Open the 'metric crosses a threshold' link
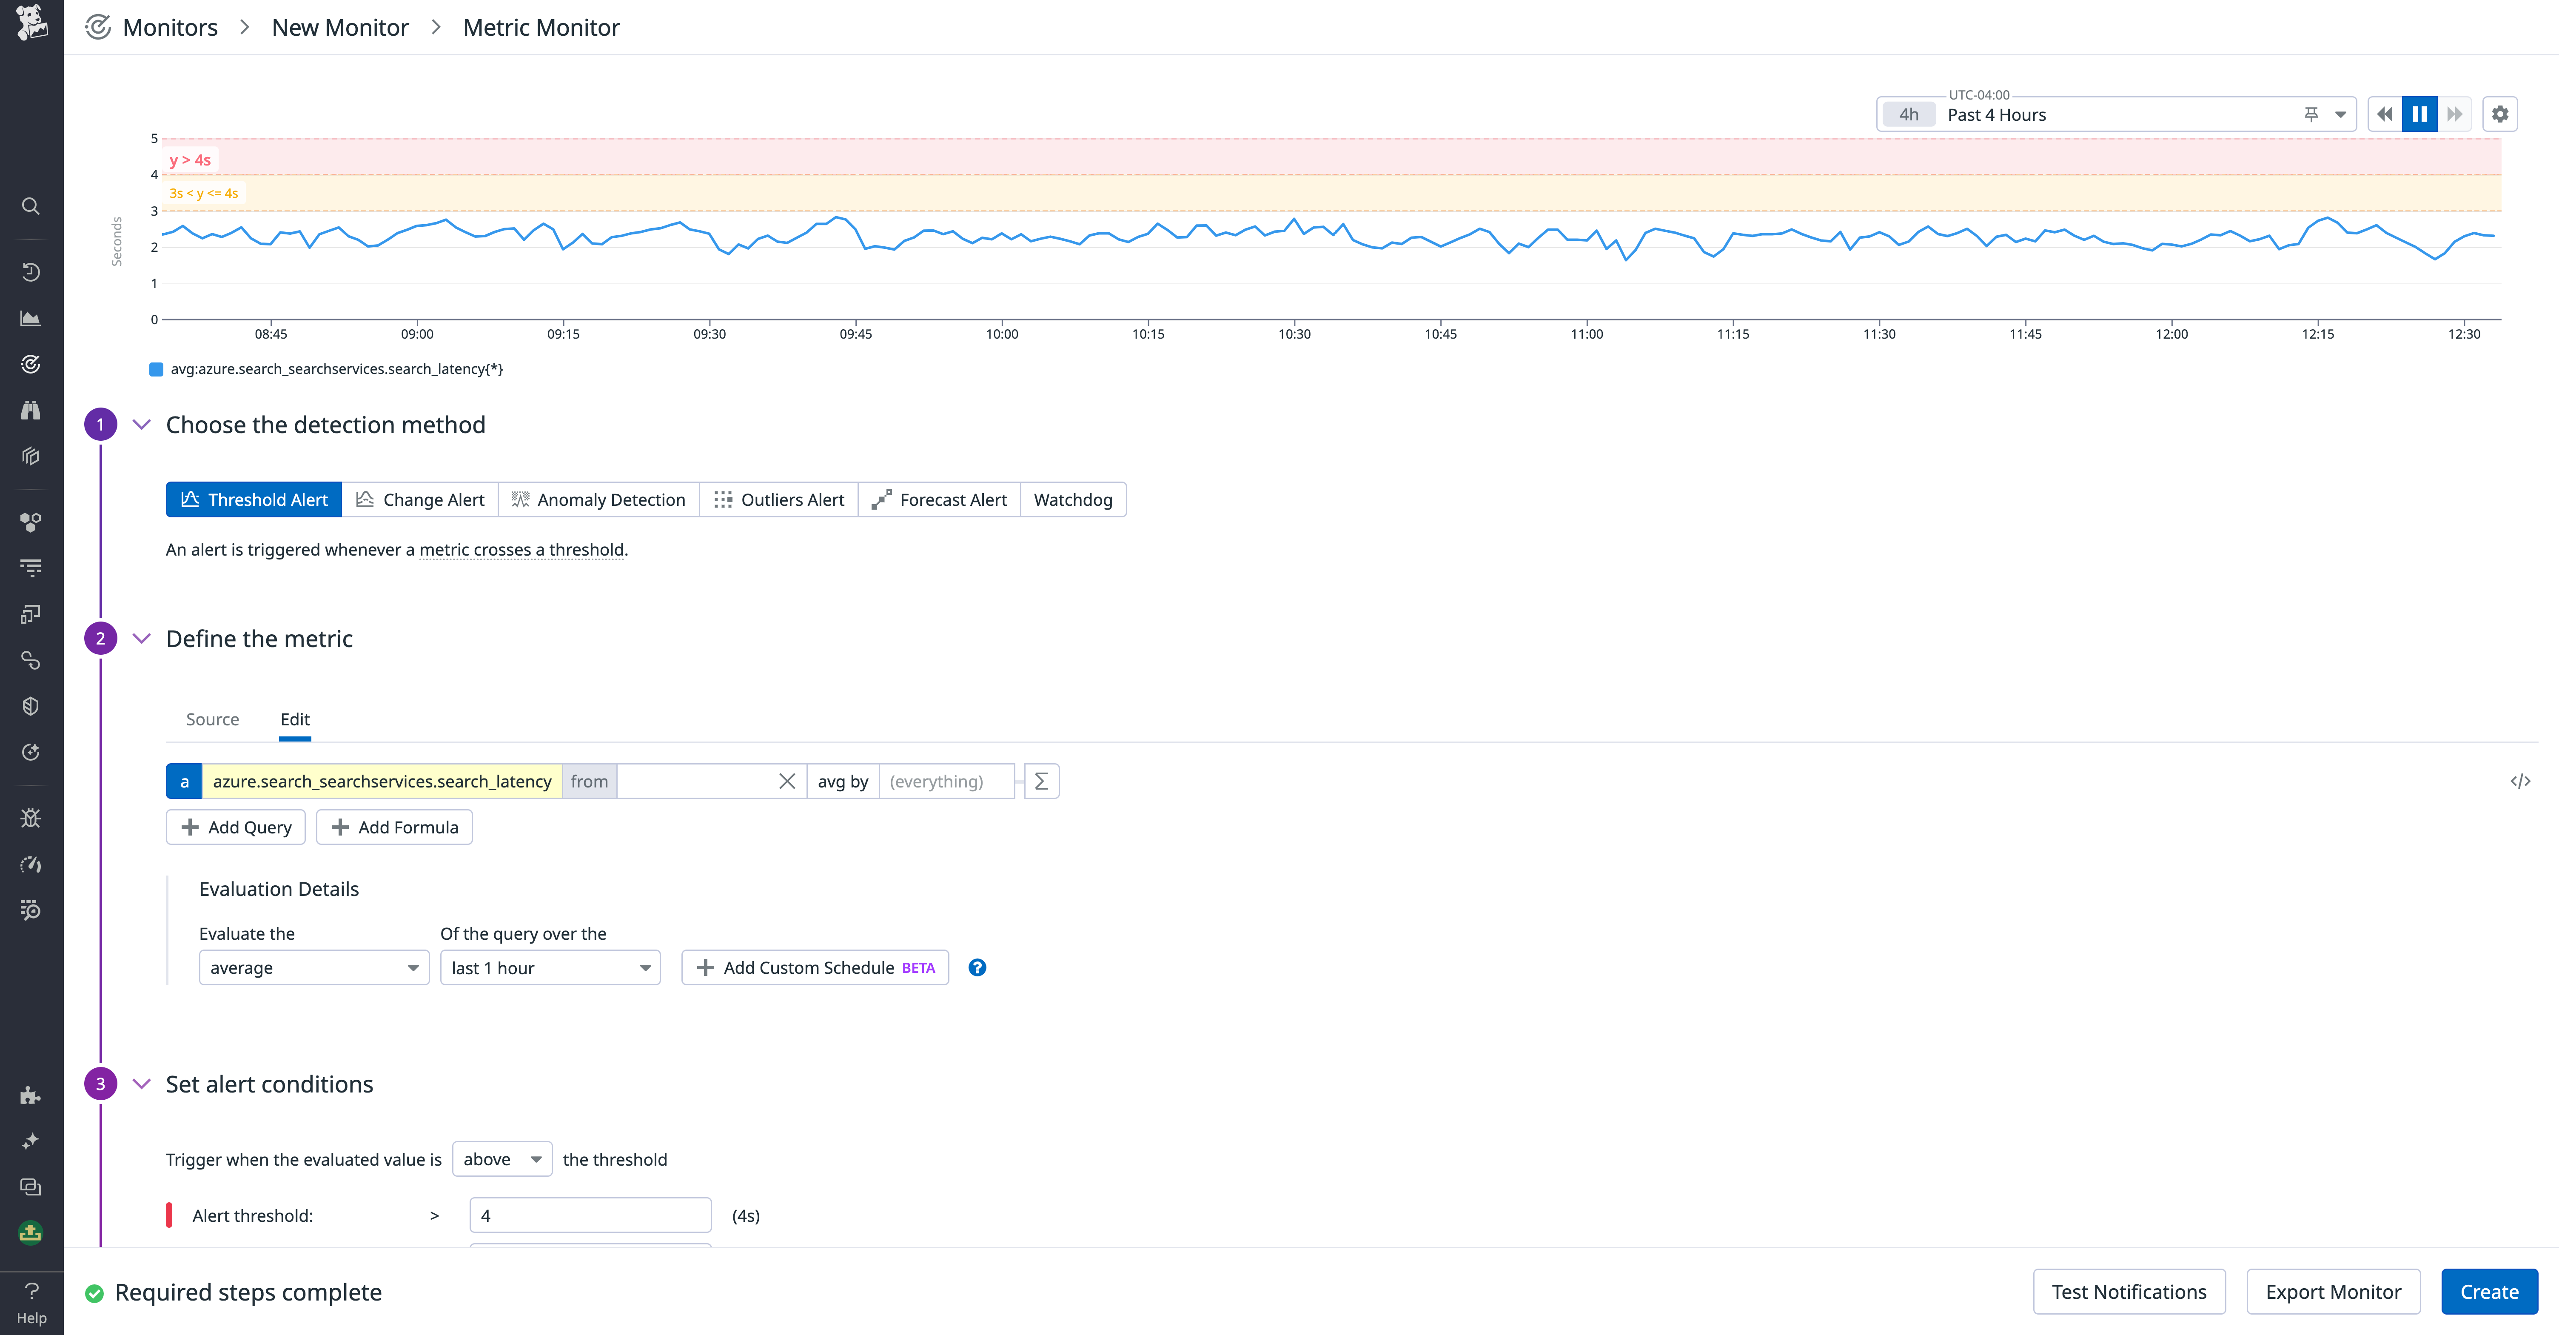 pyautogui.click(x=521, y=549)
